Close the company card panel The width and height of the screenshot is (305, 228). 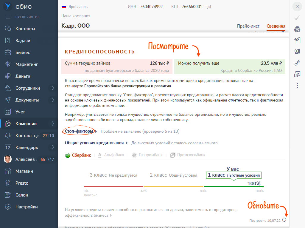[x=297, y=7]
